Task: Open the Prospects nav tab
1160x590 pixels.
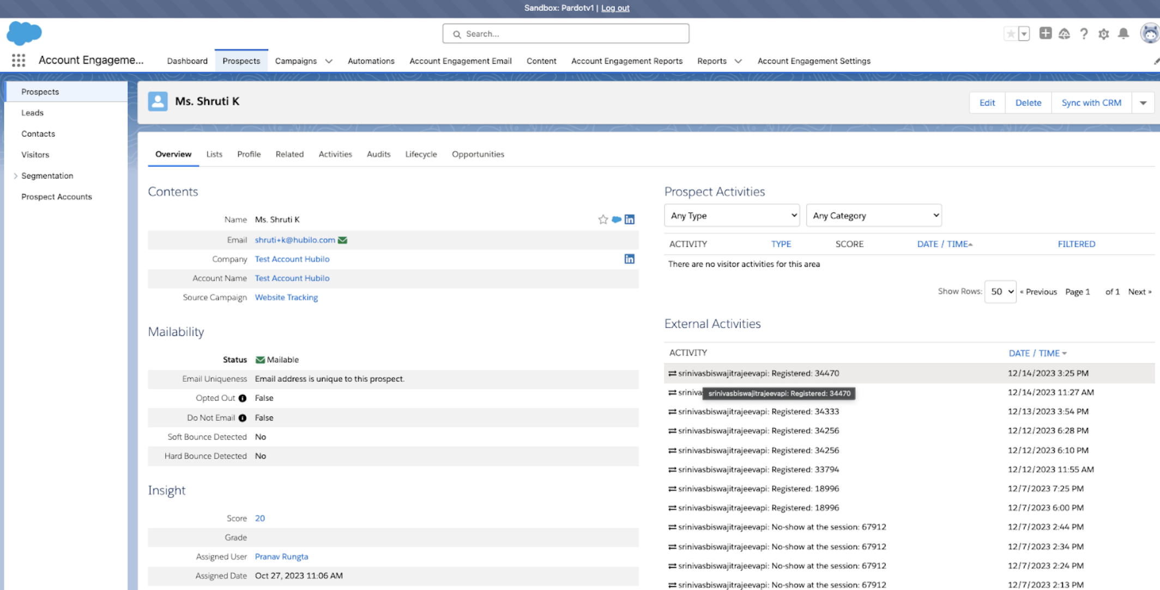Action: [x=241, y=61]
